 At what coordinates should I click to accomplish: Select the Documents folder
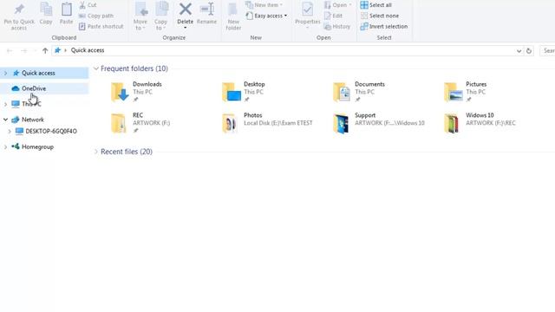tap(359, 92)
